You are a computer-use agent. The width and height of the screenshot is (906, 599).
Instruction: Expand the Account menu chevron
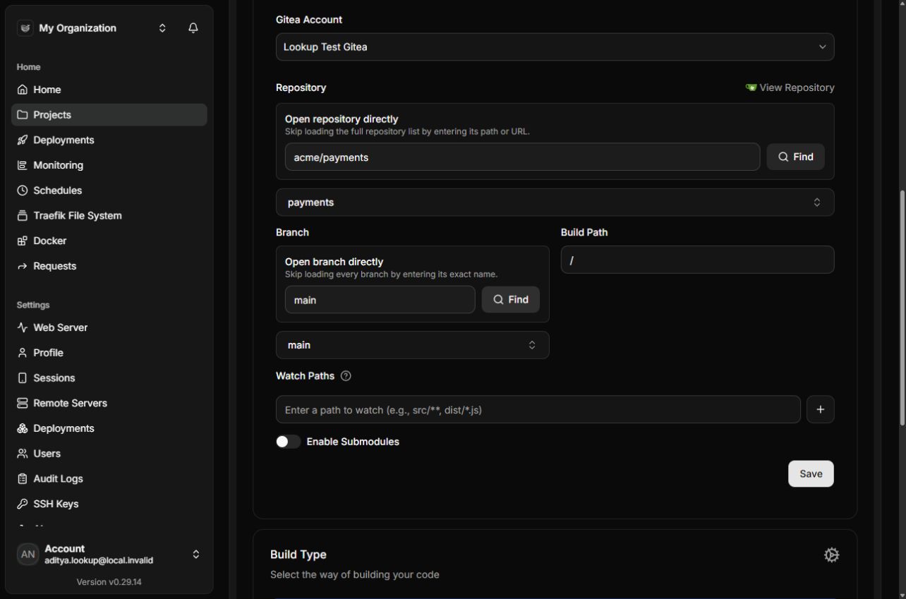click(x=196, y=555)
